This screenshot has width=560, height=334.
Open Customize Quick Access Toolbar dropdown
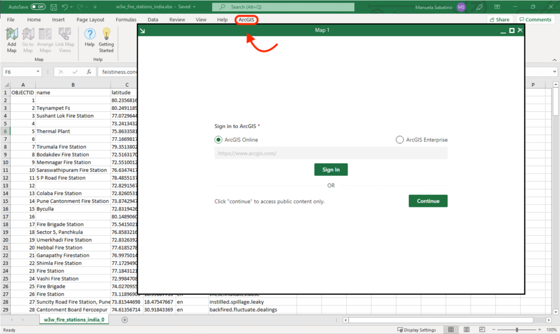[95, 7]
